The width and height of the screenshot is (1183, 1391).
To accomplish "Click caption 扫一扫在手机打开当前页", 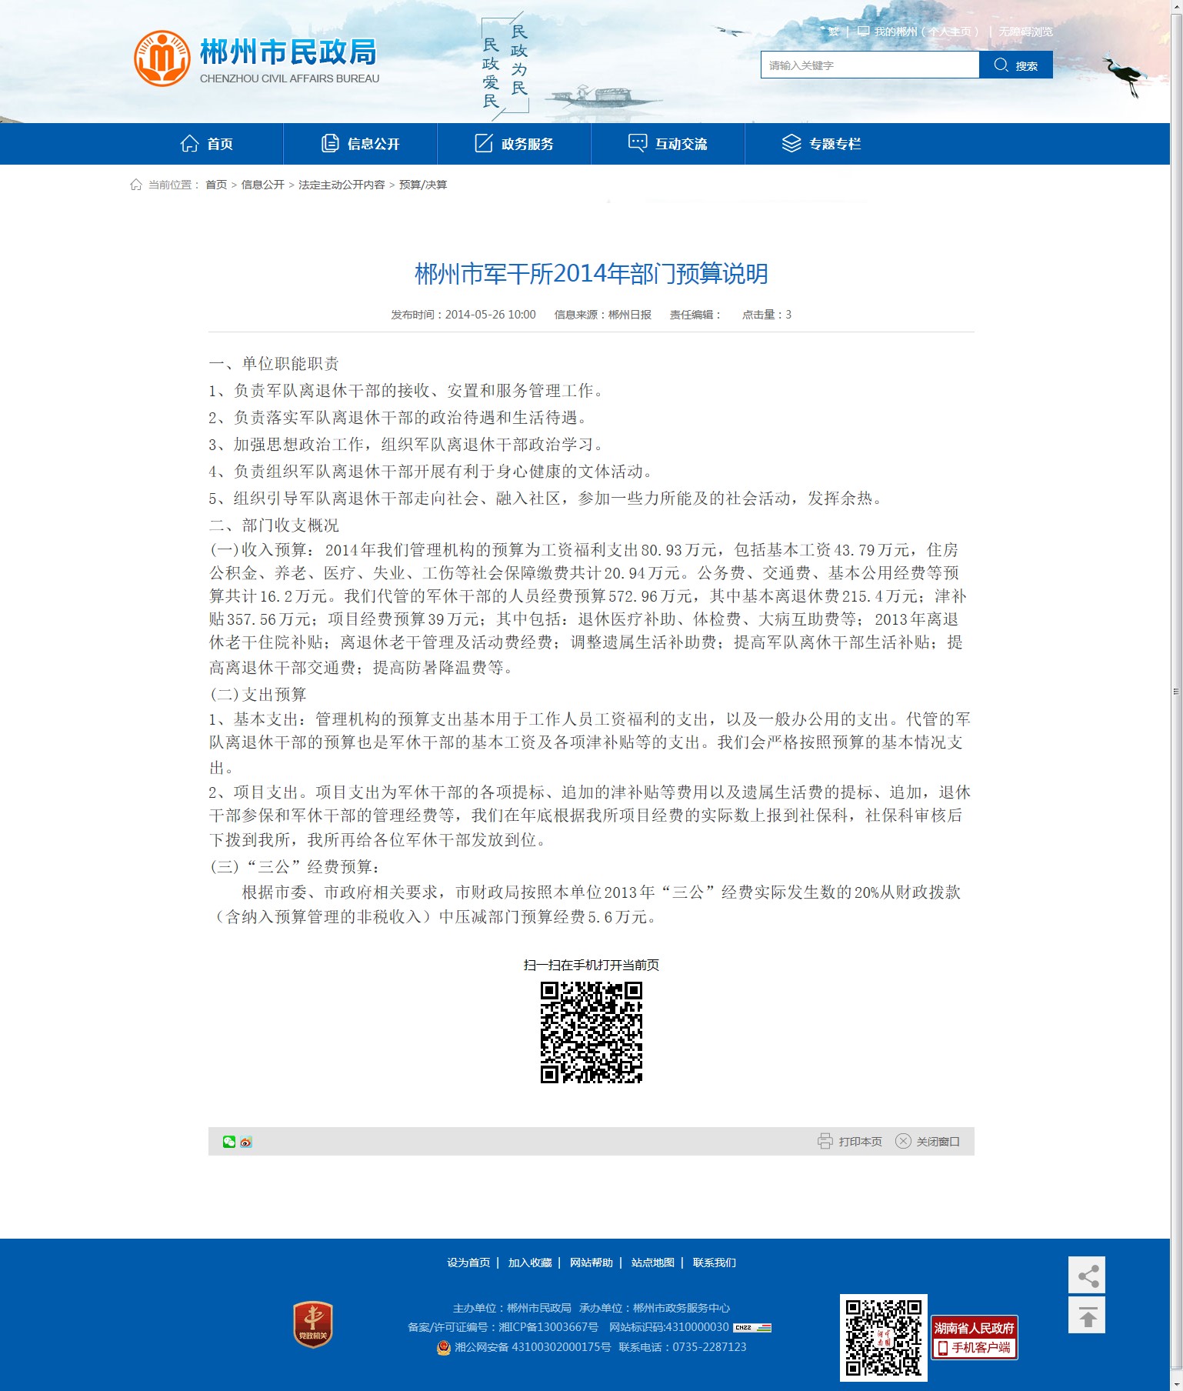I will [591, 965].
